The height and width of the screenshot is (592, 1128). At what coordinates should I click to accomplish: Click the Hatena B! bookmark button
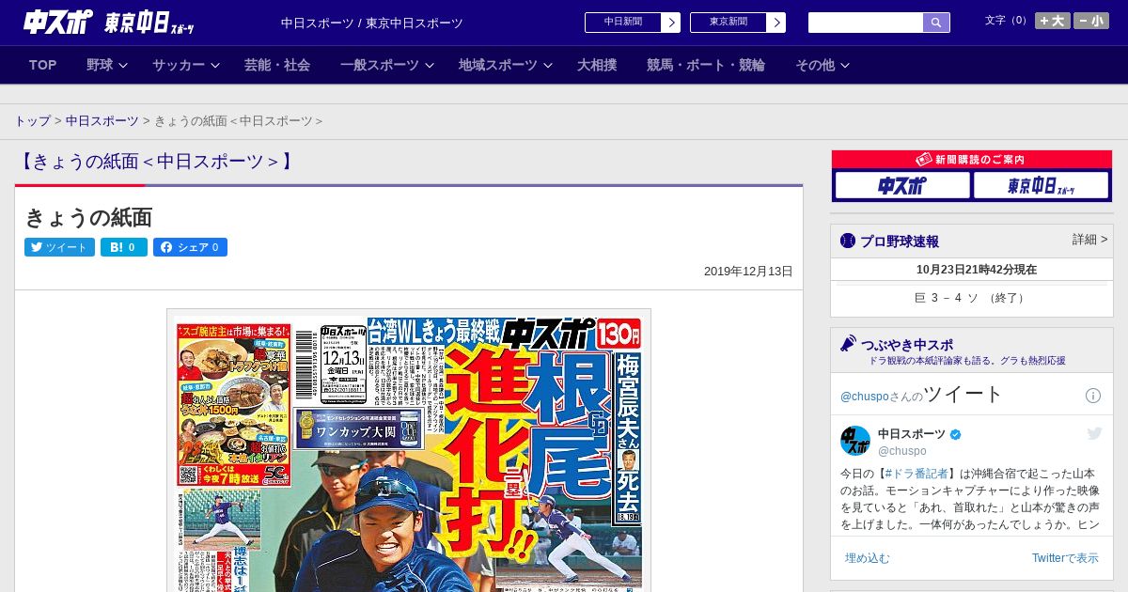124,247
